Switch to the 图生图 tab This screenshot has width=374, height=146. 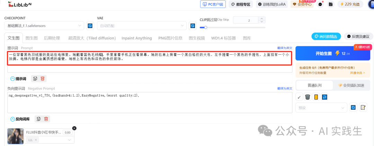32,38
